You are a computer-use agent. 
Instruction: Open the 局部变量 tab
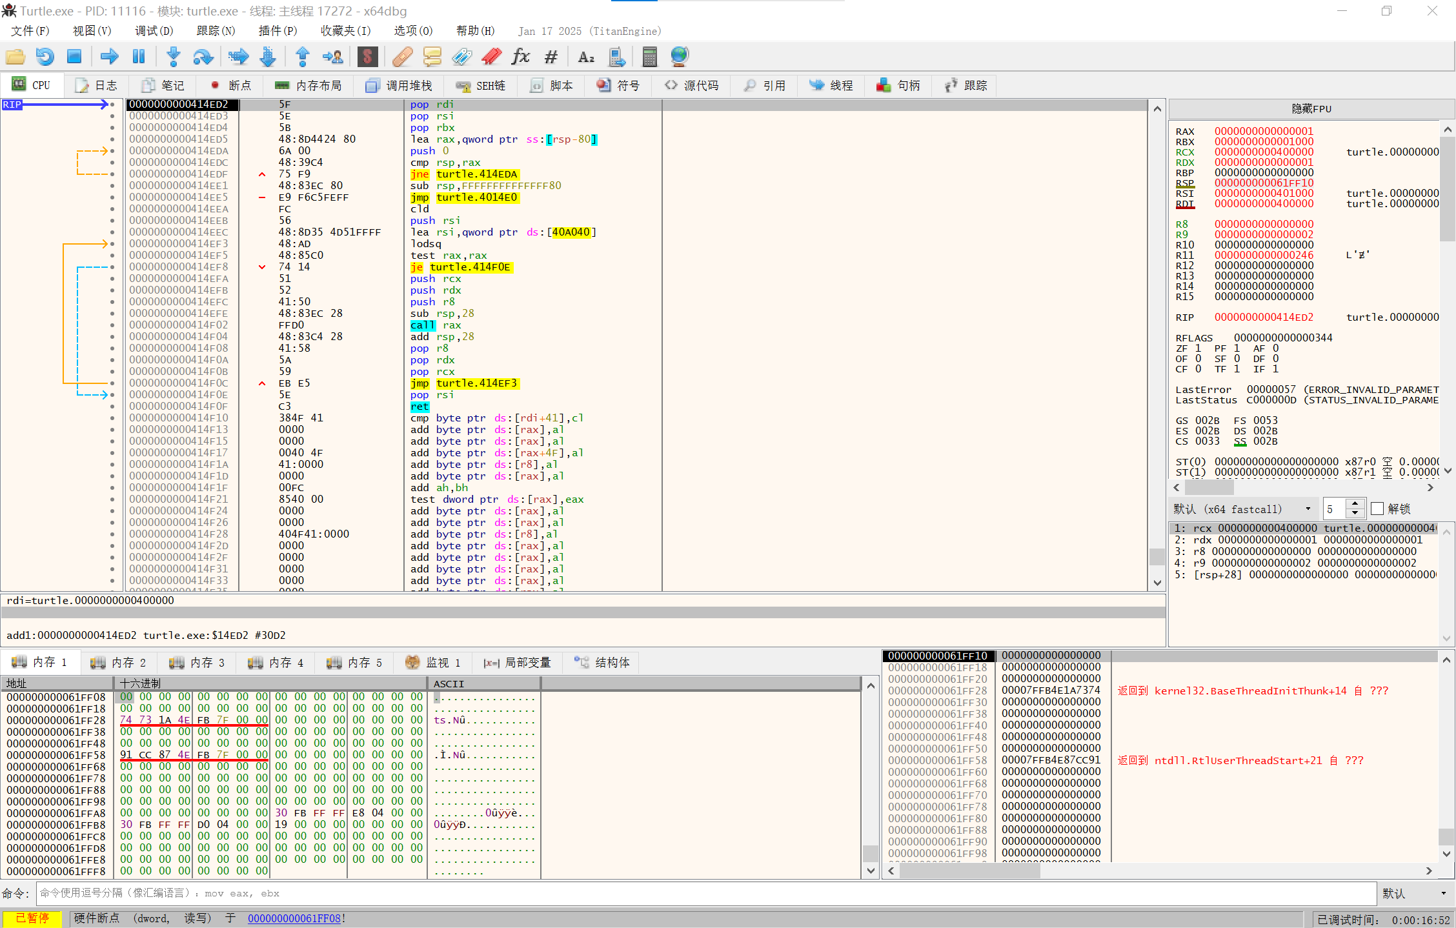click(x=517, y=663)
